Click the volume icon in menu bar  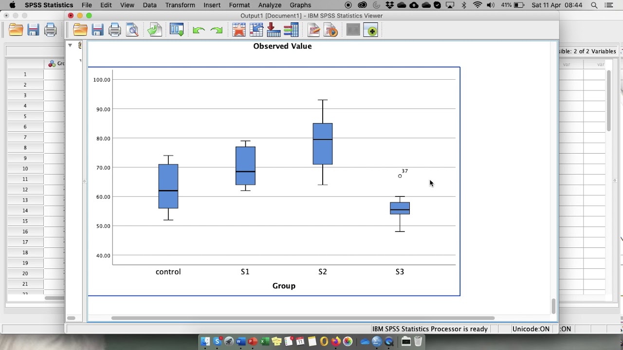click(x=491, y=5)
